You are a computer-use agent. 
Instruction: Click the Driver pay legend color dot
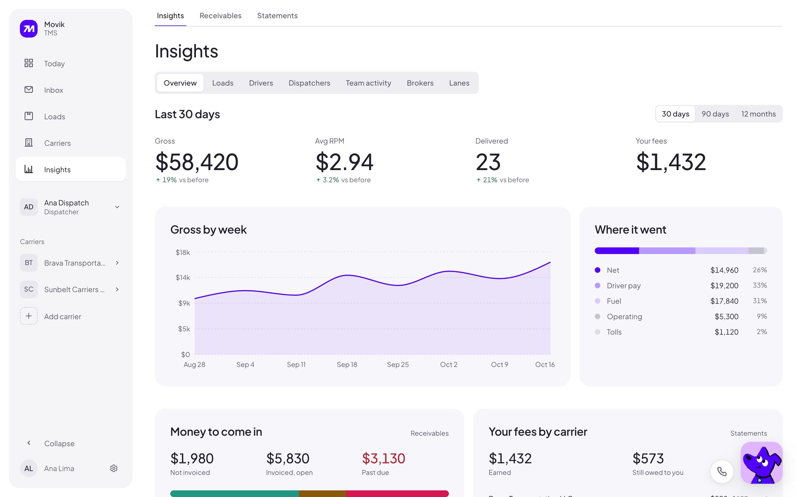click(598, 285)
